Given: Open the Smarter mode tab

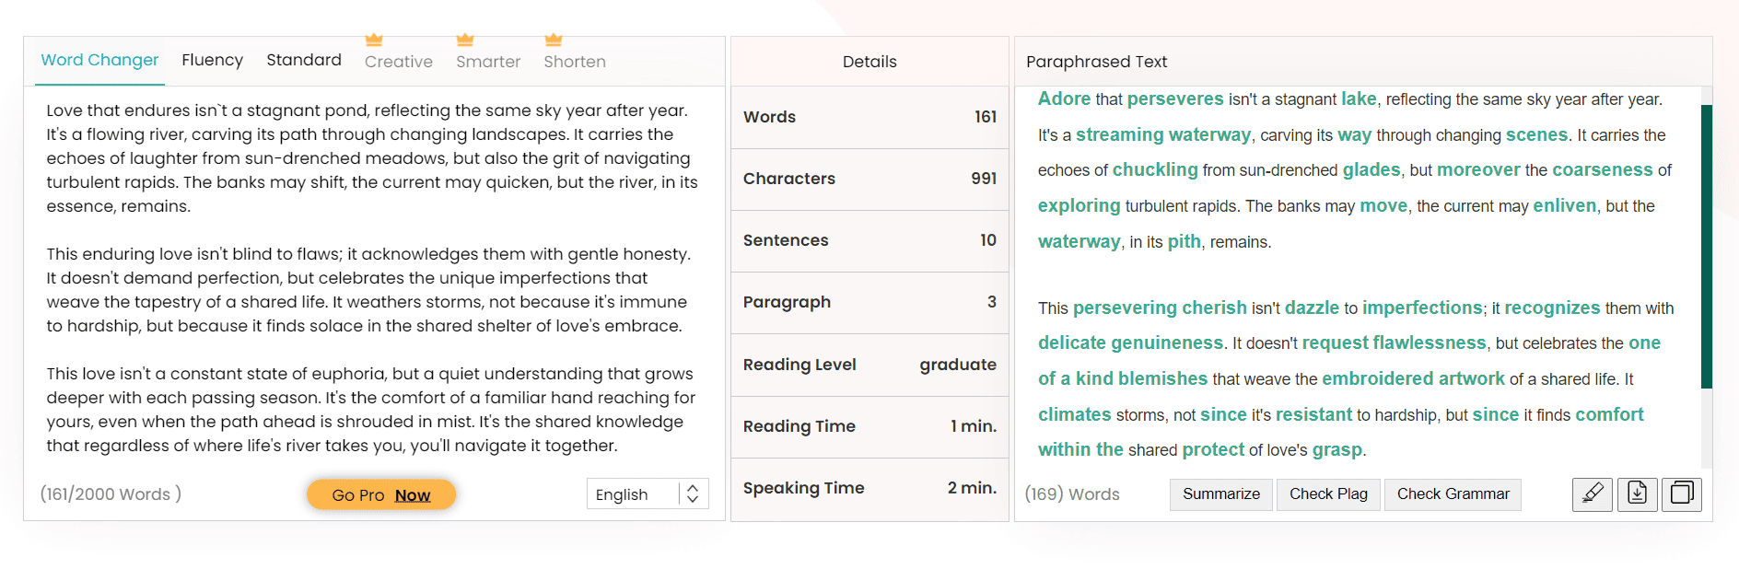Looking at the screenshot, I should pyautogui.click(x=488, y=63).
